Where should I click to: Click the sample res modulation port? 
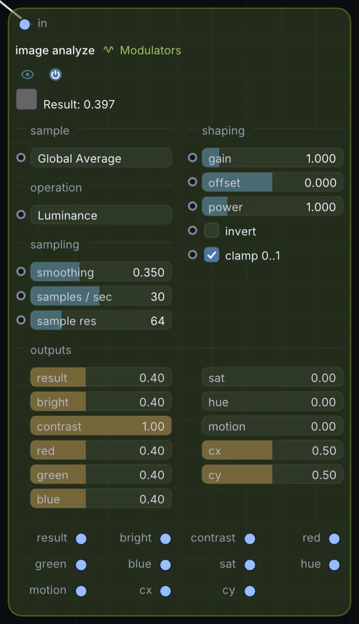(x=21, y=320)
